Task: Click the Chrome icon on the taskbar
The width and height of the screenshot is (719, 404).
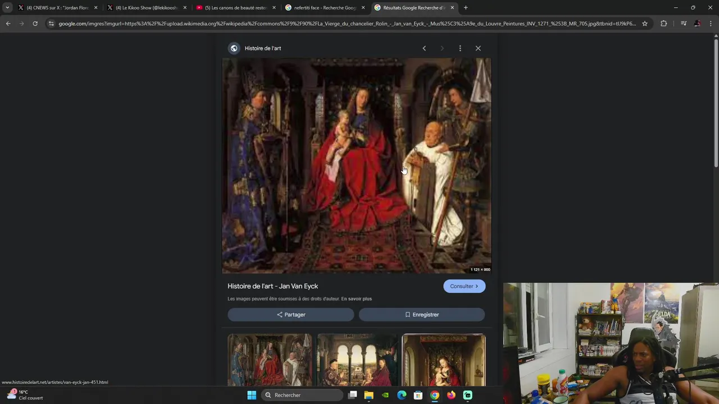Action: coord(435,395)
